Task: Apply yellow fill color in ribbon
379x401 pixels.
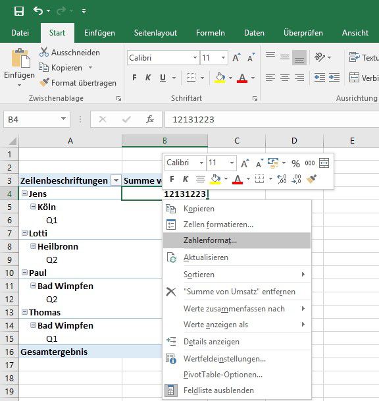Action: pyautogui.click(x=220, y=78)
